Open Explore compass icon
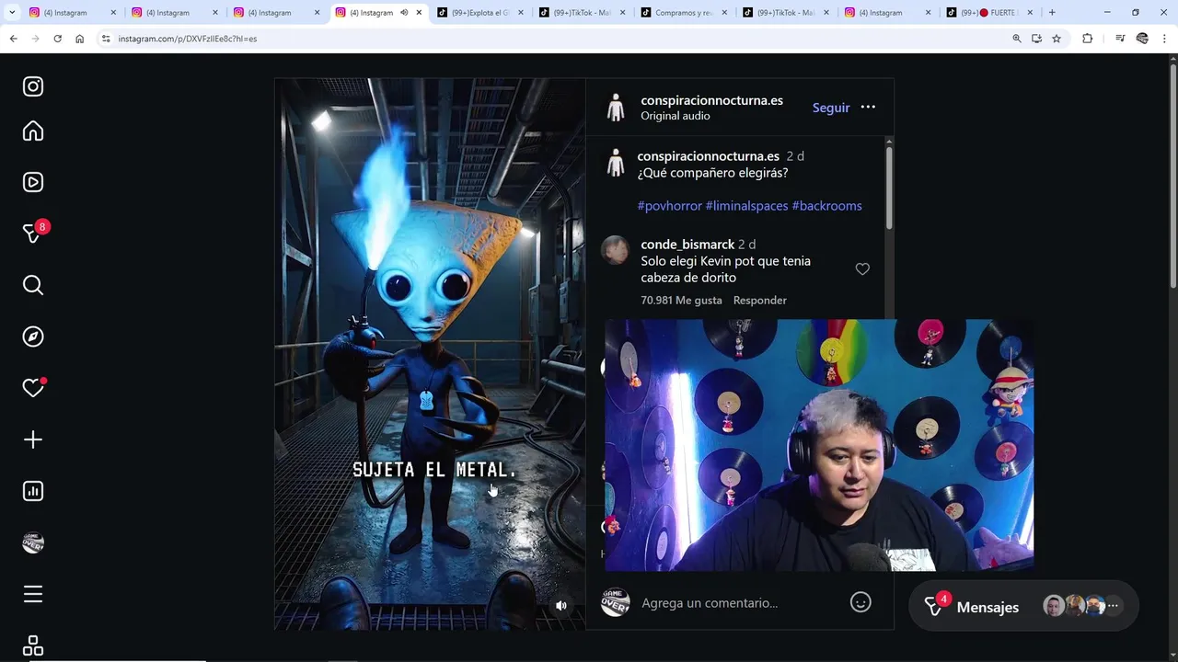This screenshot has width=1178, height=662. pyautogui.click(x=33, y=337)
